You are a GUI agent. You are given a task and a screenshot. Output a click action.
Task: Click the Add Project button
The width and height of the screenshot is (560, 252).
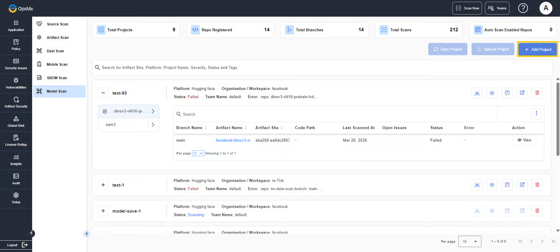pyautogui.click(x=538, y=49)
